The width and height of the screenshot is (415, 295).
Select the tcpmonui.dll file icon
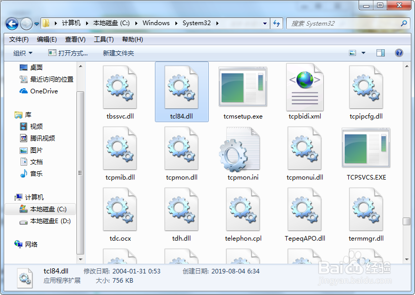(x=305, y=148)
